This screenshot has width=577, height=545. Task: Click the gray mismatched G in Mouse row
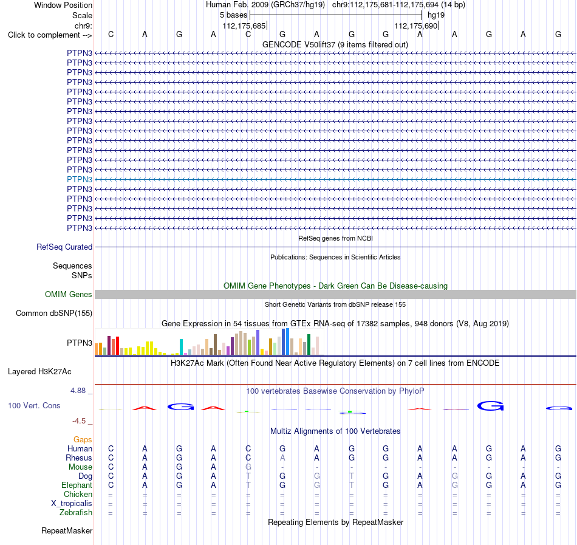click(x=248, y=467)
